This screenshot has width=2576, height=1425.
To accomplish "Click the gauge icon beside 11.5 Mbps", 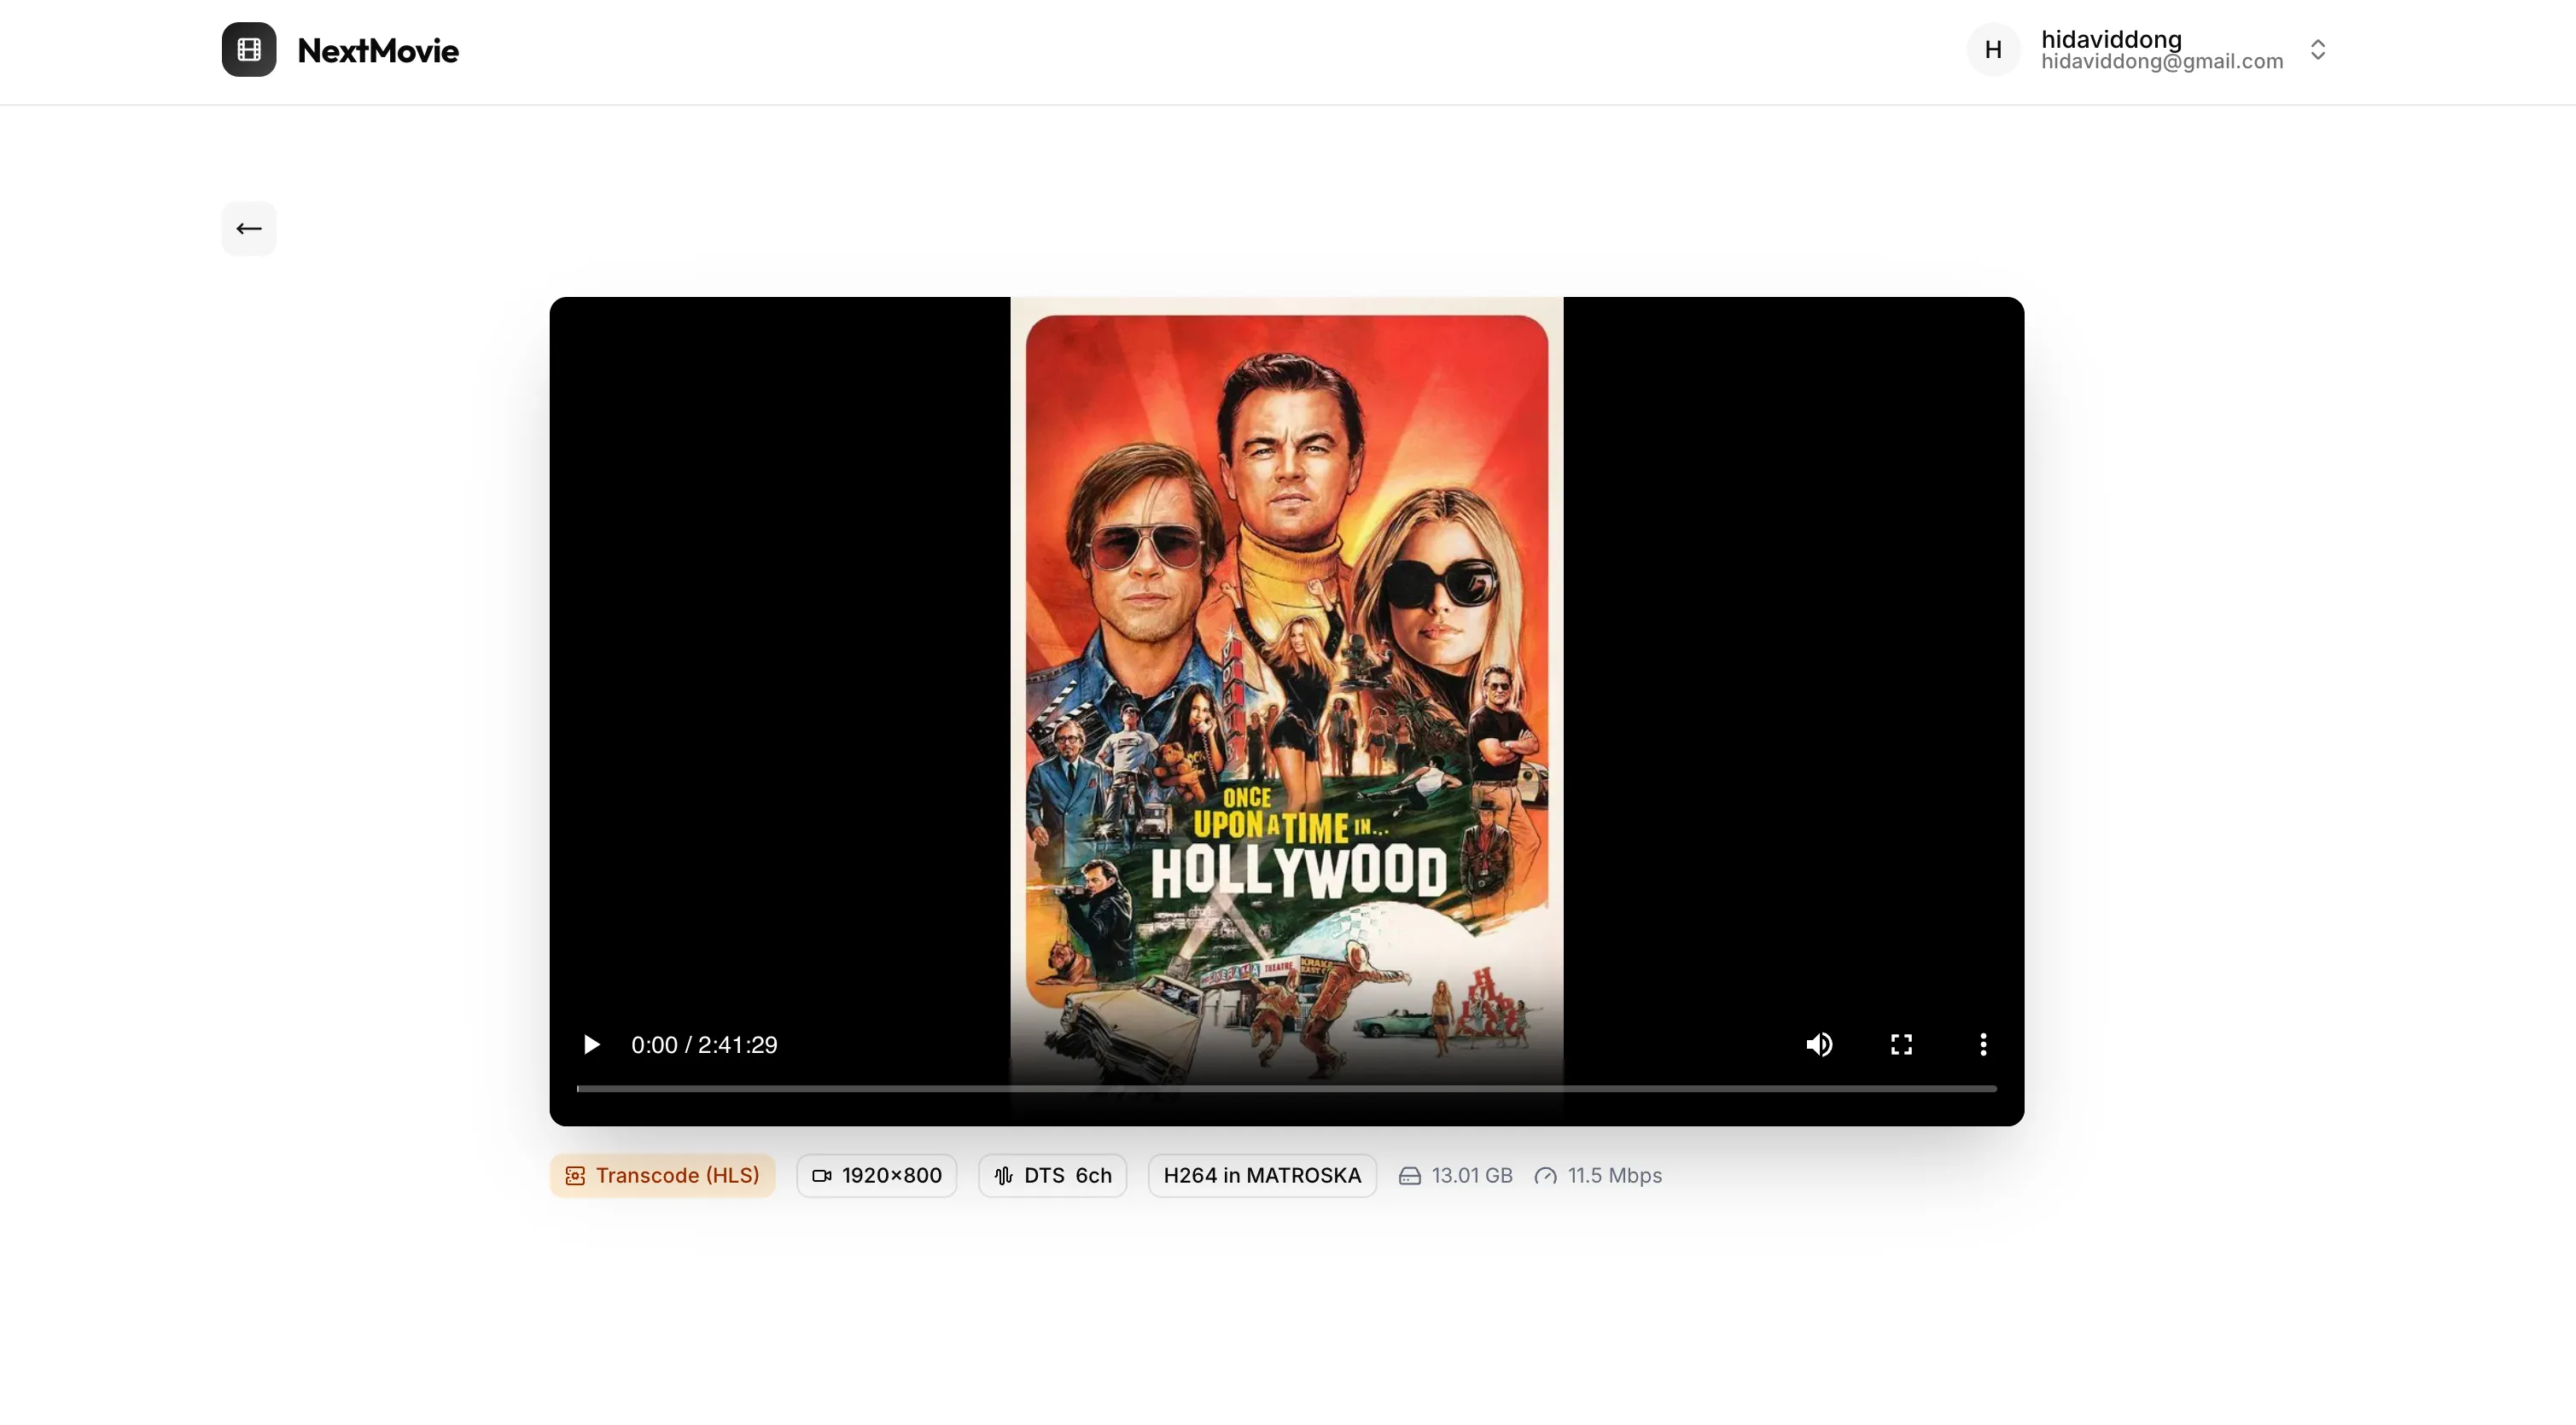I will [1546, 1176].
